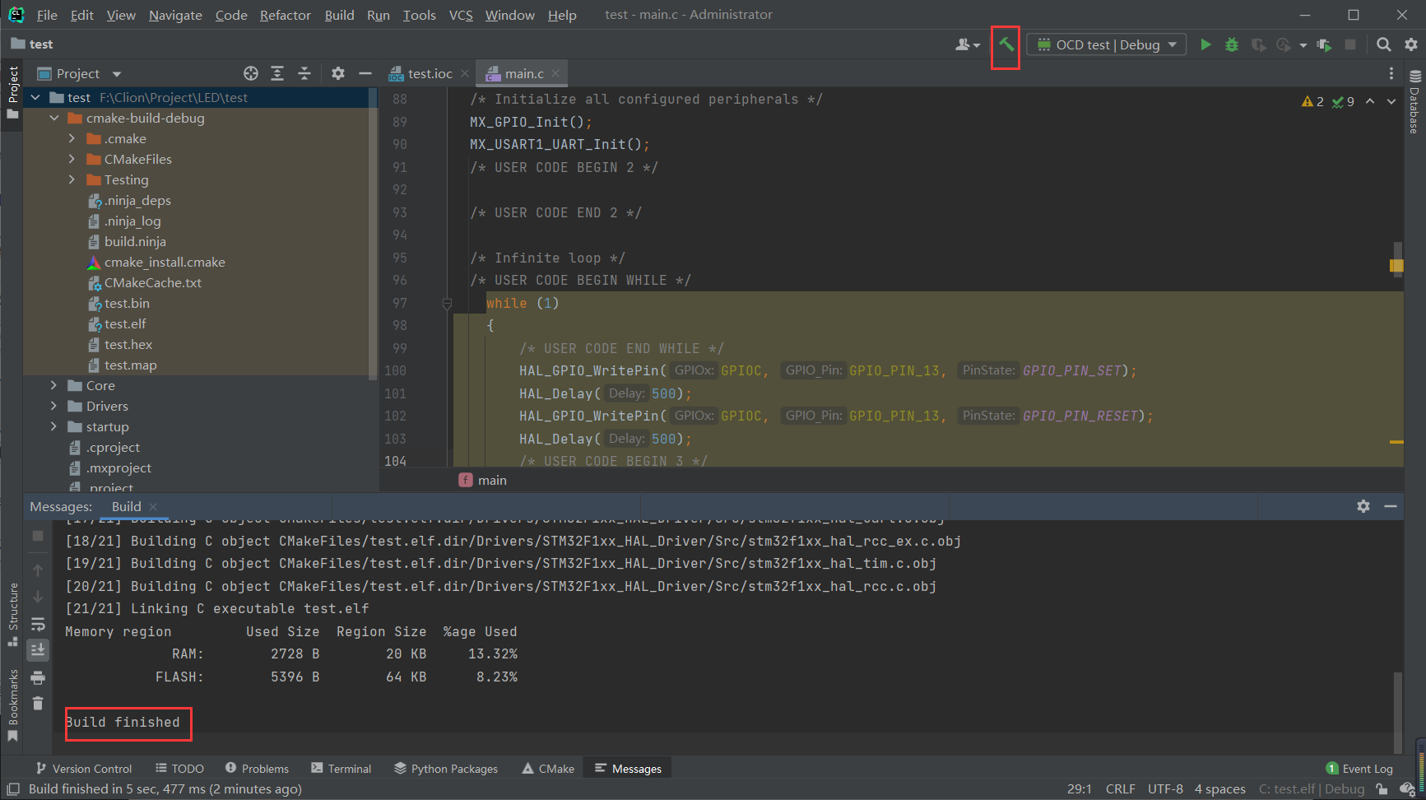Viewport: 1426px width, 800px height.
Task: Hide the Project tool window
Action: (x=365, y=73)
